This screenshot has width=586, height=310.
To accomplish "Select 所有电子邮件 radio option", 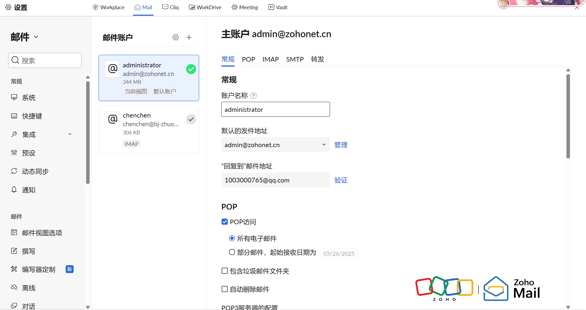I will pyautogui.click(x=232, y=238).
